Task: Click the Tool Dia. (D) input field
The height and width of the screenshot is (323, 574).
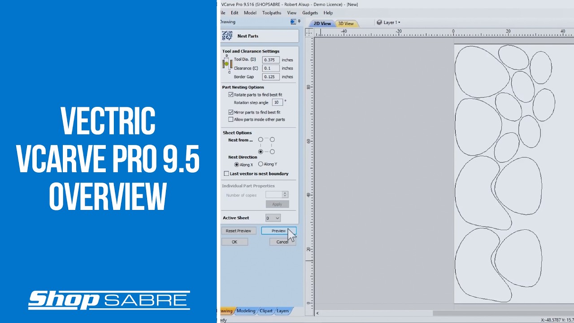Action: click(x=271, y=60)
